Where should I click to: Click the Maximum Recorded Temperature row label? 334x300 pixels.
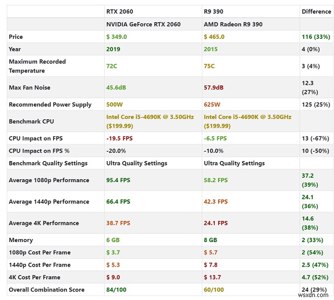(x=37, y=66)
